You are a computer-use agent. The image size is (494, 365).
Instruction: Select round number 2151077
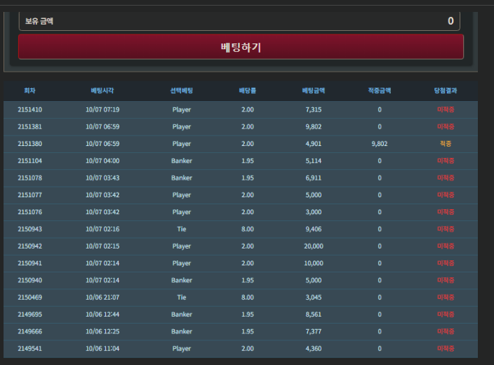pos(29,195)
